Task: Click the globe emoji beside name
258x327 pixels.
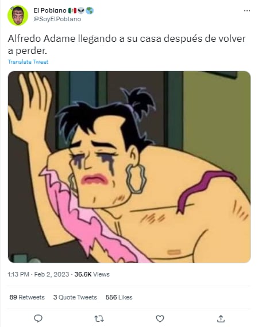Action: pos(90,10)
